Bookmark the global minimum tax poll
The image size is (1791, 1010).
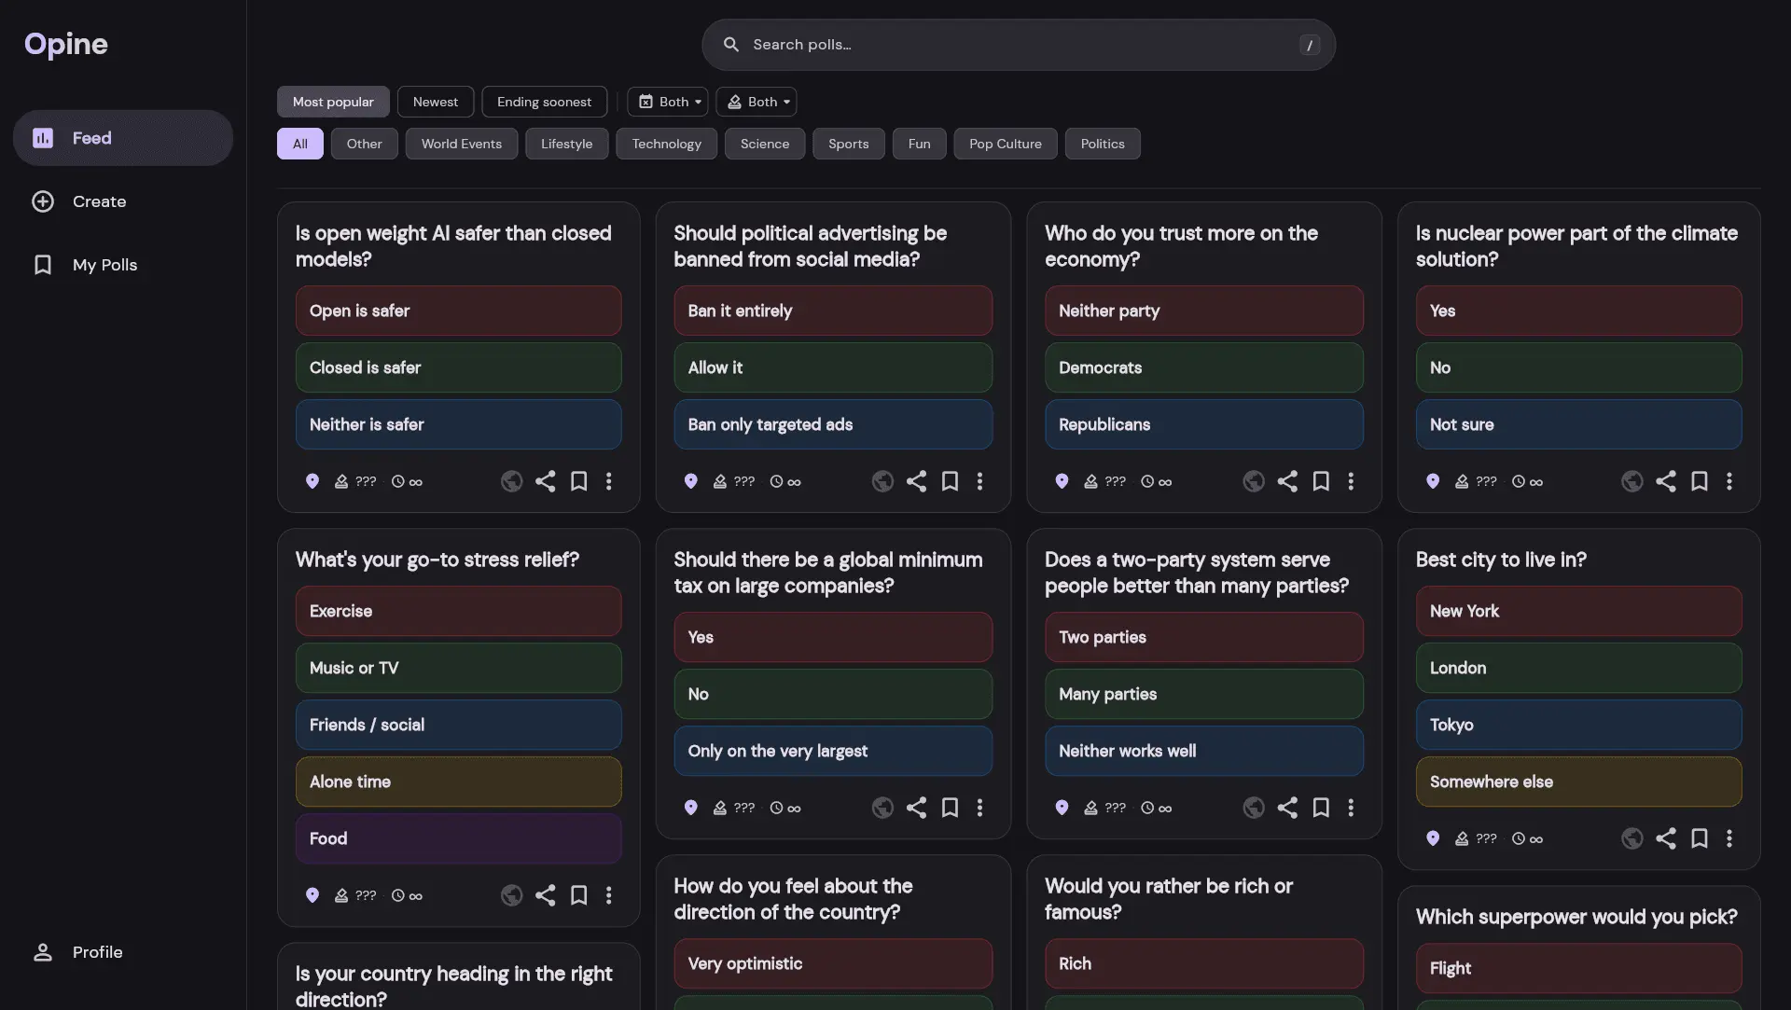coord(950,808)
